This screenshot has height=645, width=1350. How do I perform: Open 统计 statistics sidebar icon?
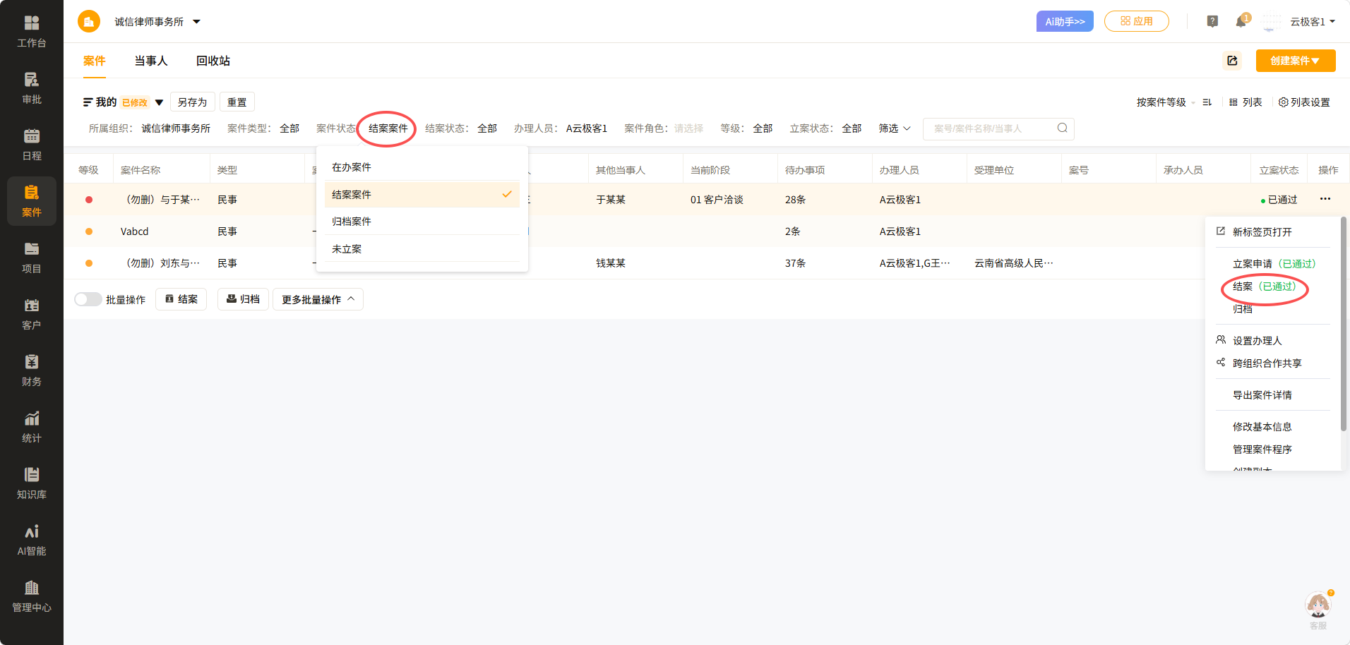pos(32,427)
